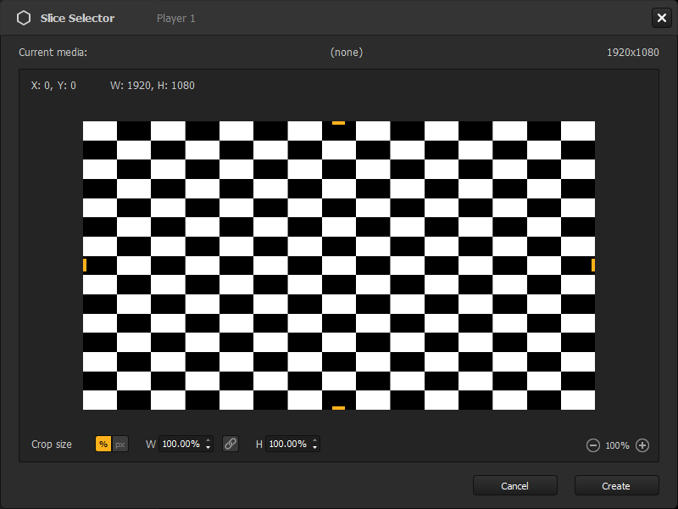Click the 100% zoom level indicator
The image size is (678, 509).
(617, 445)
